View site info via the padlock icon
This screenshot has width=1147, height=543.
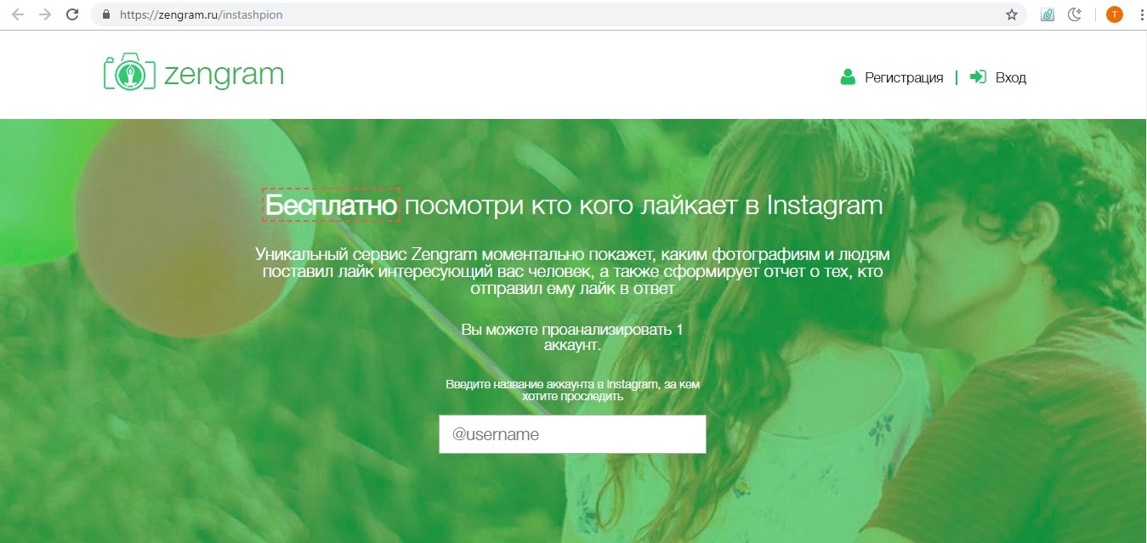pyautogui.click(x=106, y=14)
